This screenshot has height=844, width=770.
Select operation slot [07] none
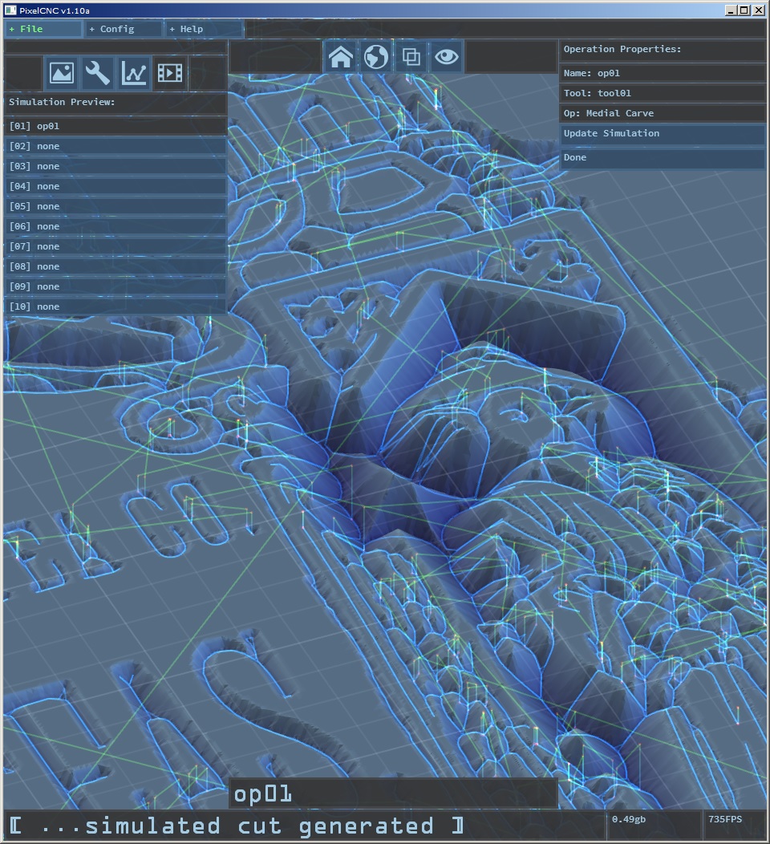115,246
